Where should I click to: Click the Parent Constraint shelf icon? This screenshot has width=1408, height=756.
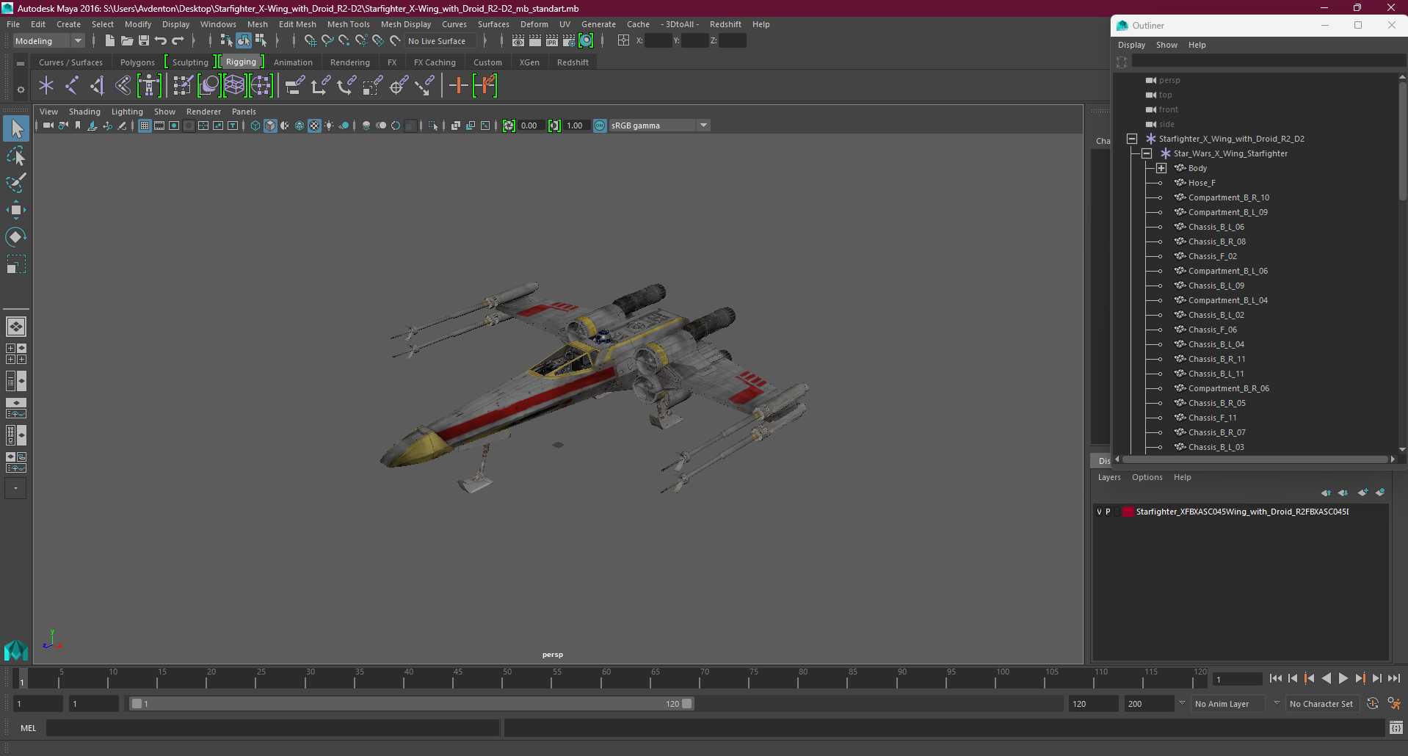tap(294, 86)
